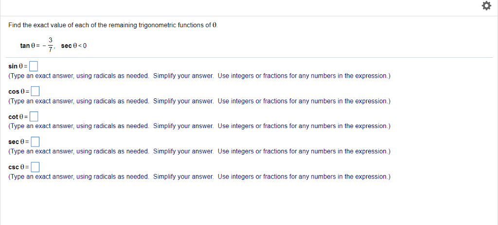Click the instruction text under csc θ

(199, 177)
